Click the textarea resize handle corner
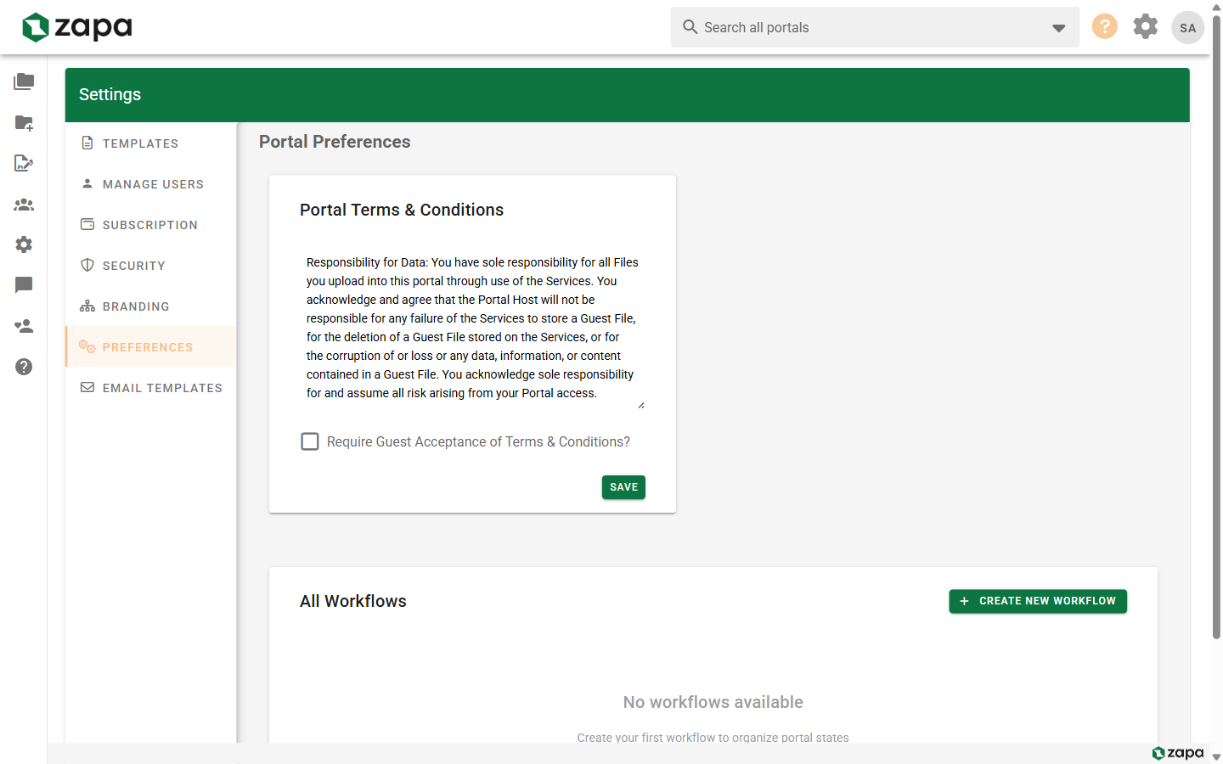 pyautogui.click(x=640, y=405)
